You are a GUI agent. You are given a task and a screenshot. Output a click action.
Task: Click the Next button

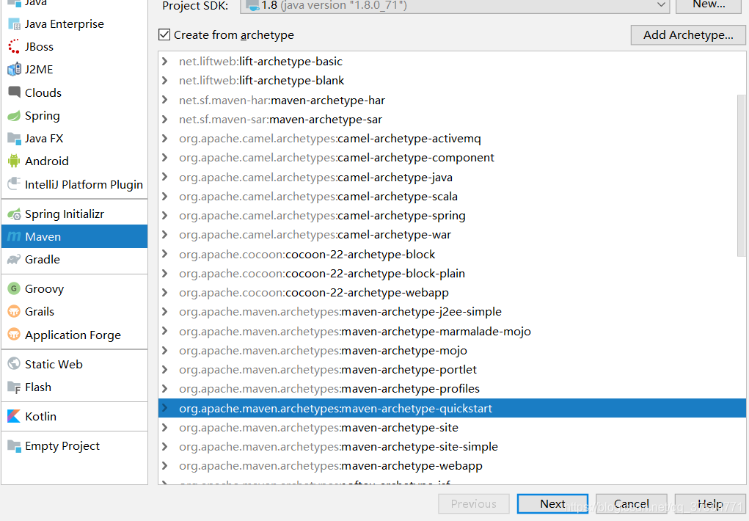552,504
